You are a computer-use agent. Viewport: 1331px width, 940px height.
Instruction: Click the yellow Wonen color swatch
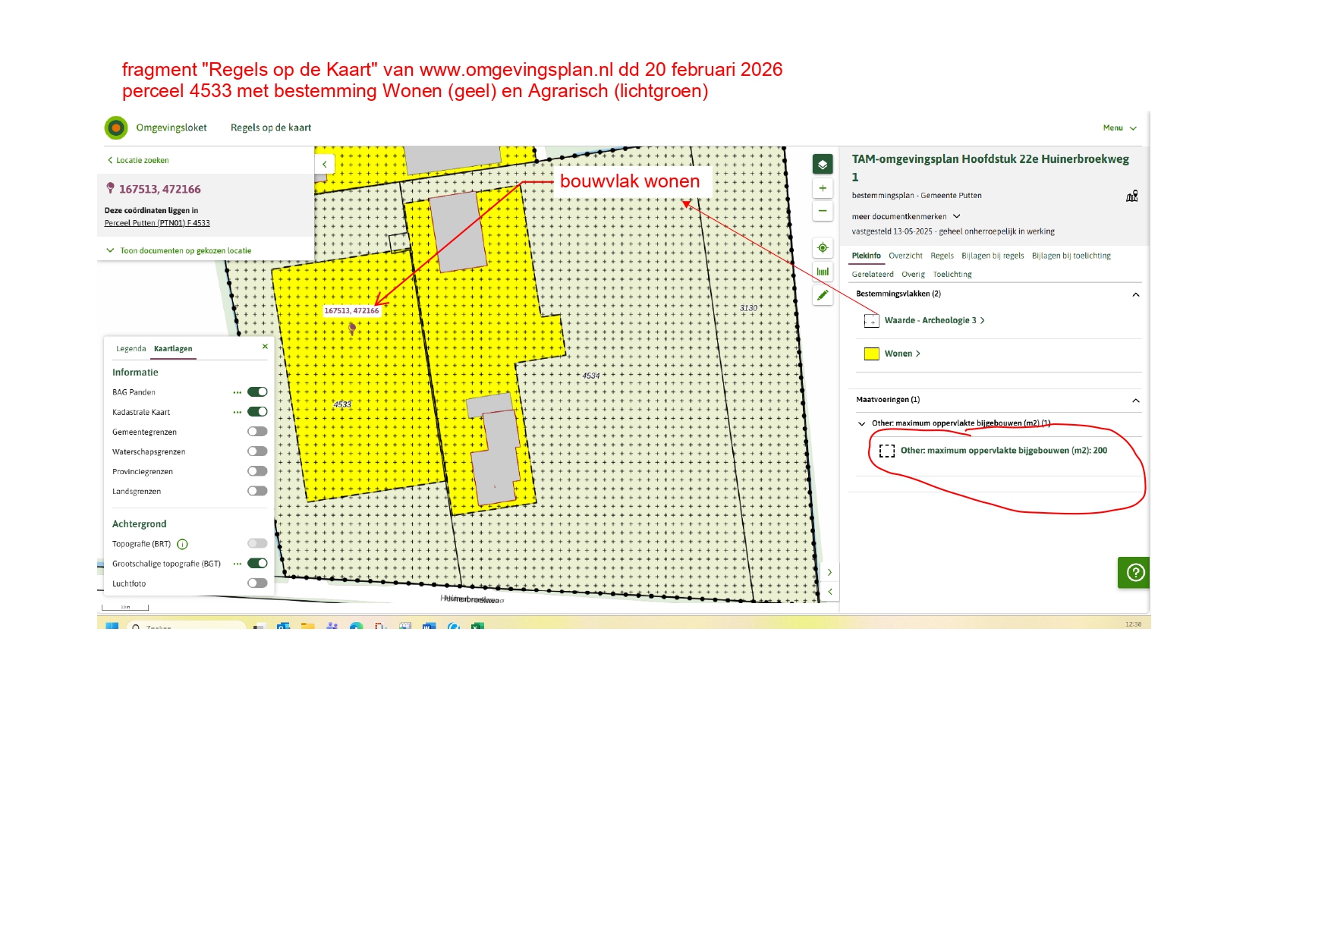coord(872,354)
